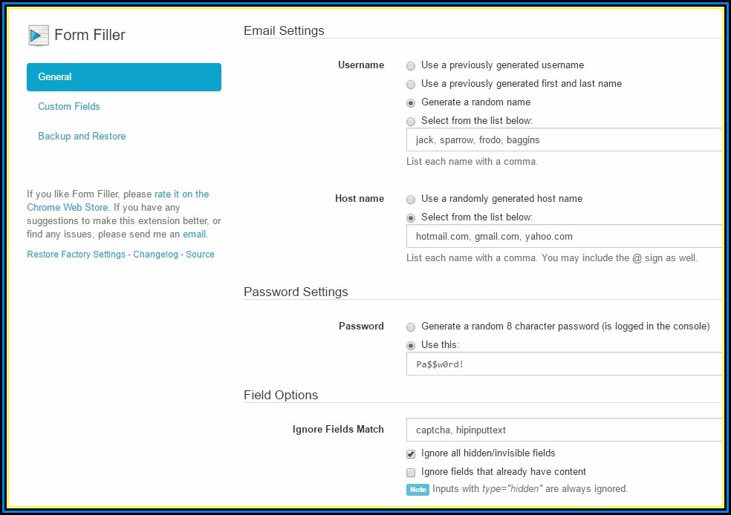Enable 'Use a randomly generated host name'
731x515 pixels.
411,199
